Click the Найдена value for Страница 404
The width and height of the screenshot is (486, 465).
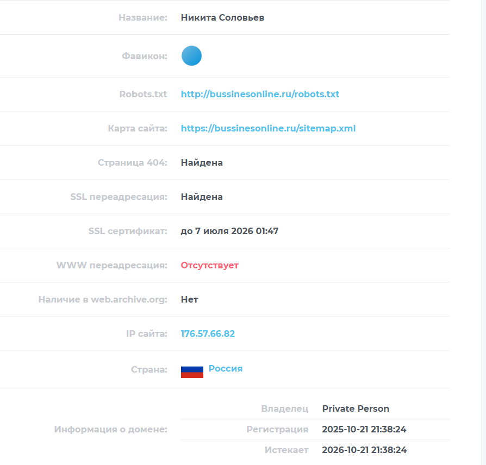tap(202, 162)
